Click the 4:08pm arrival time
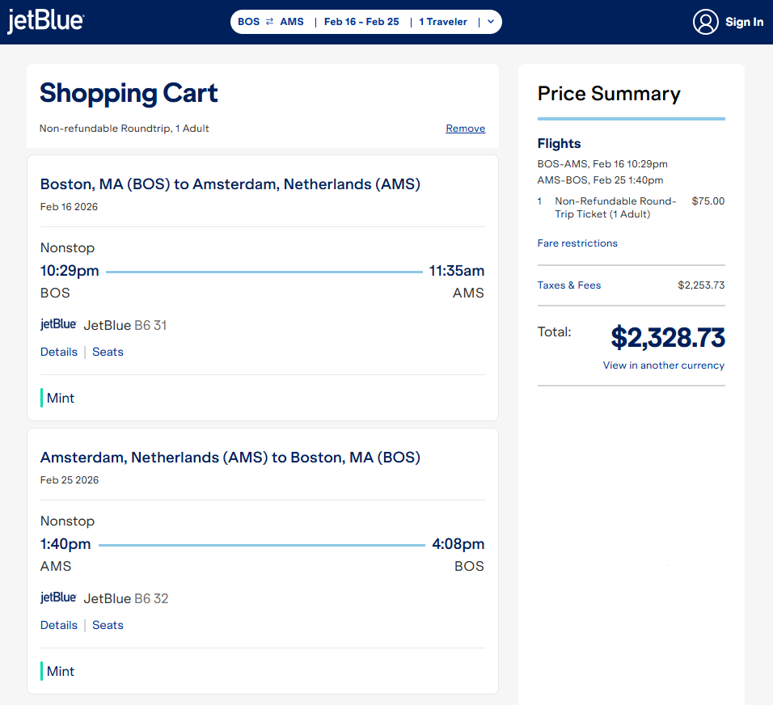 (x=458, y=544)
